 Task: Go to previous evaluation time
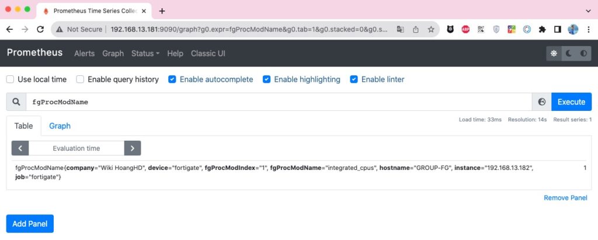tap(20, 148)
